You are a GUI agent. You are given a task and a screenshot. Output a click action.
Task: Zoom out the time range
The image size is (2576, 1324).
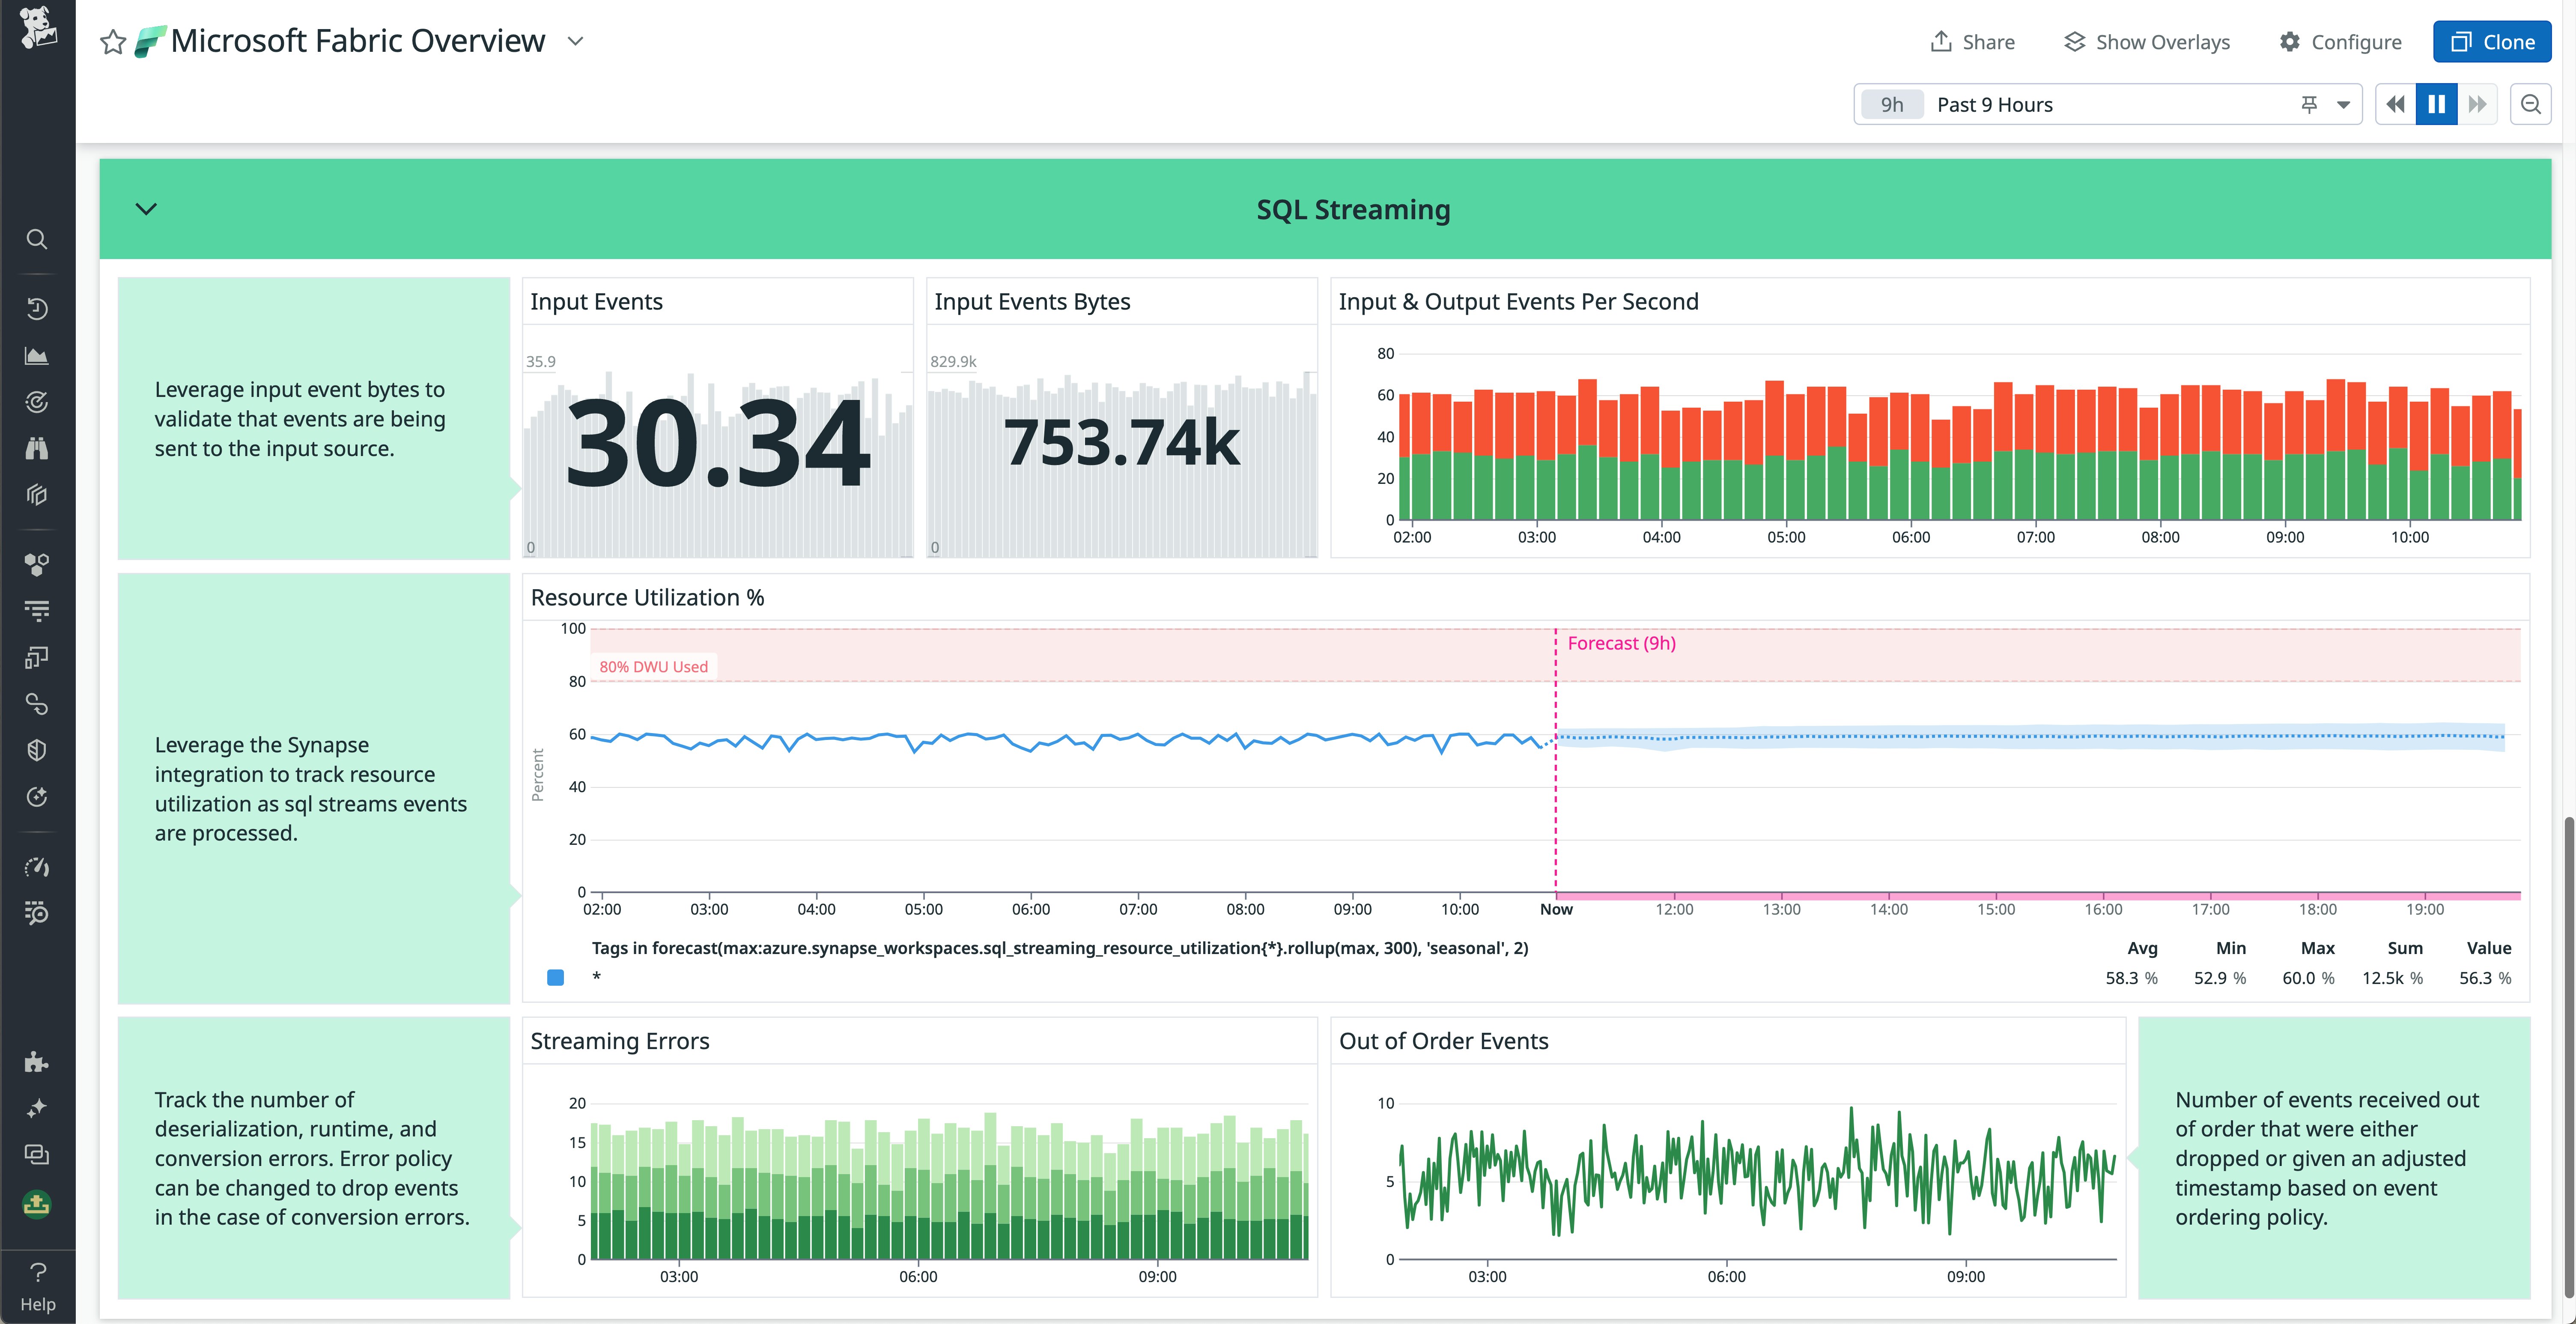[x=2531, y=104]
